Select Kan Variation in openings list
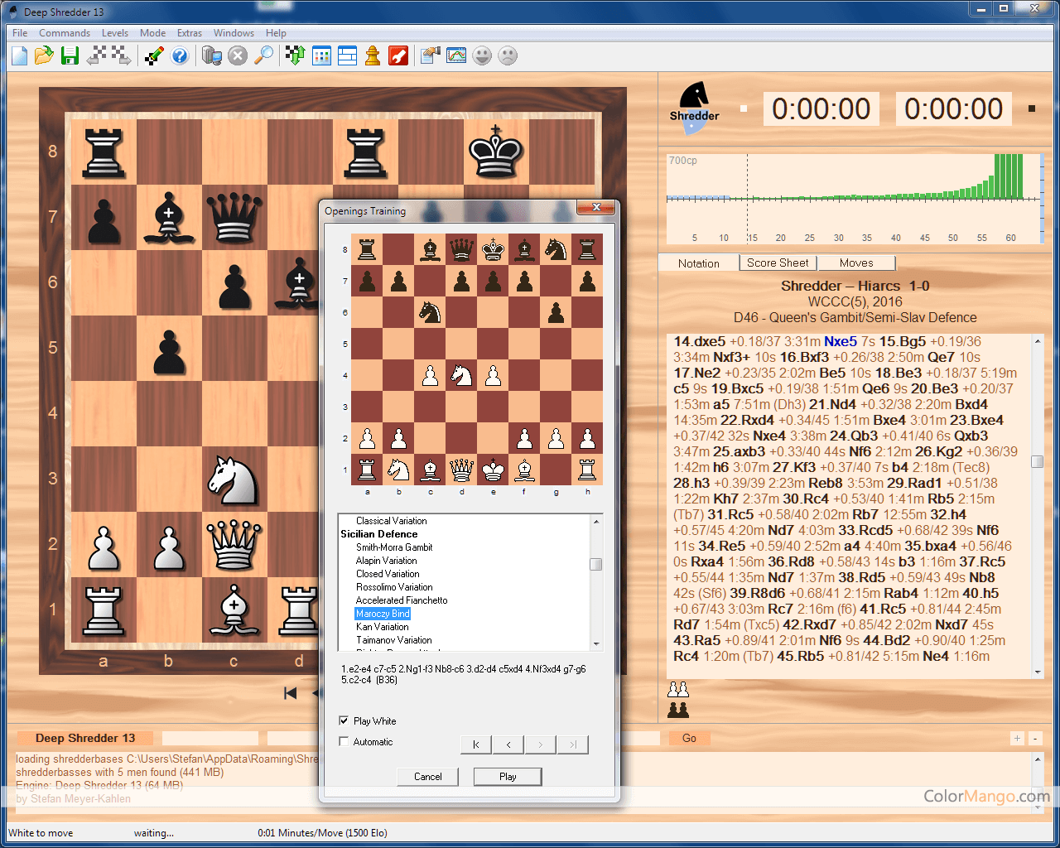The image size is (1060, 848). 382,627
